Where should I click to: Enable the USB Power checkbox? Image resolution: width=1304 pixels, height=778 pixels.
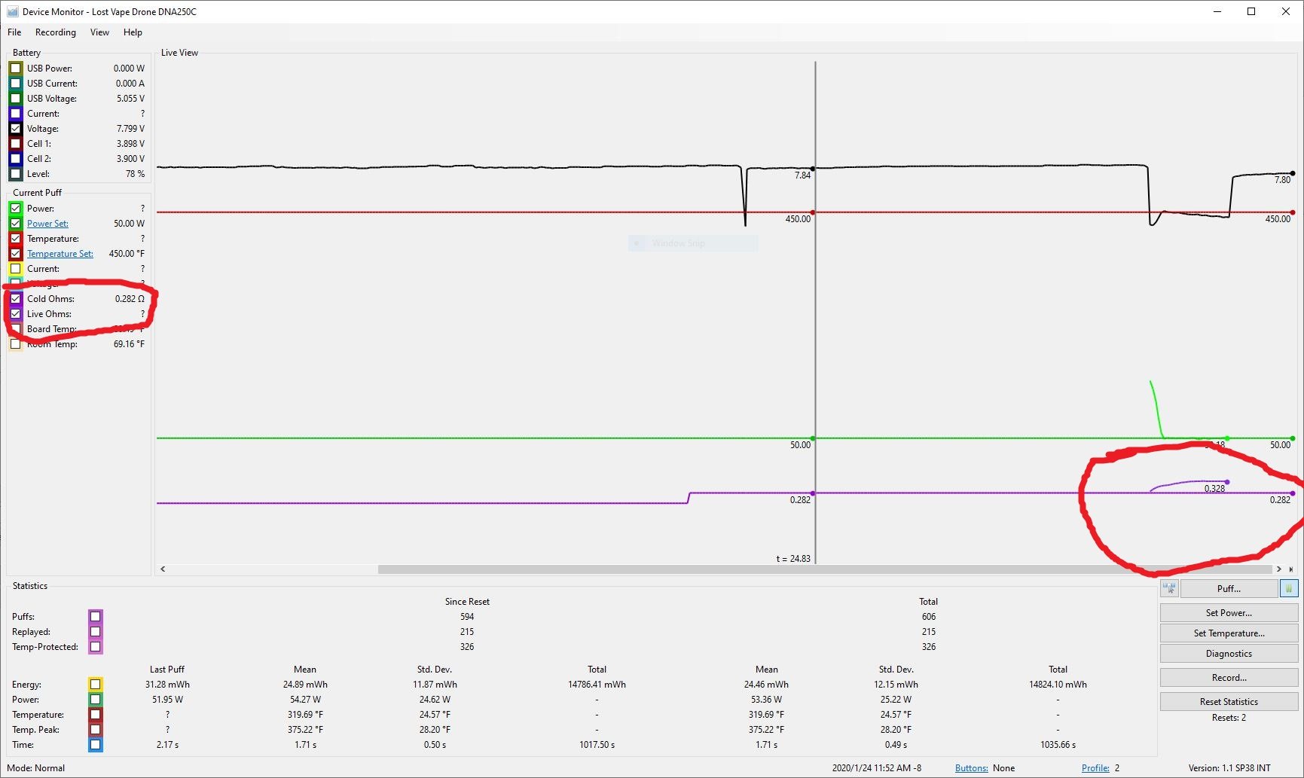click(15, 69)
